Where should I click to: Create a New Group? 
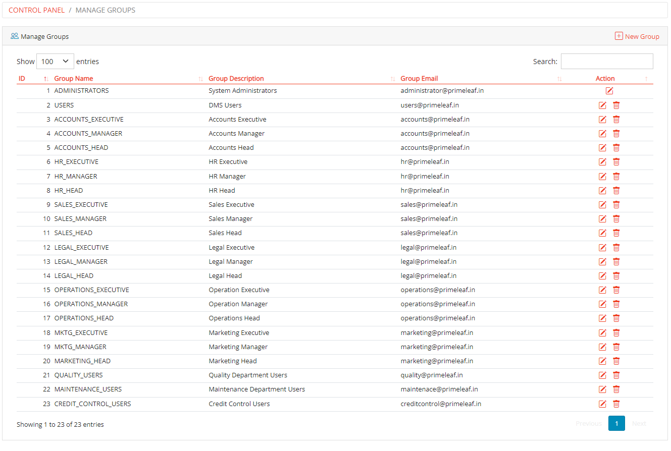pos(637,36)
